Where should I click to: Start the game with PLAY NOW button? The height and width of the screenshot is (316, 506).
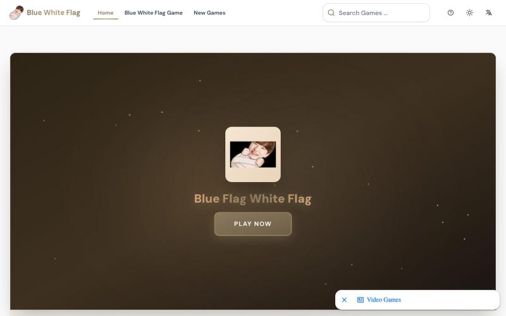click(252, 224)
